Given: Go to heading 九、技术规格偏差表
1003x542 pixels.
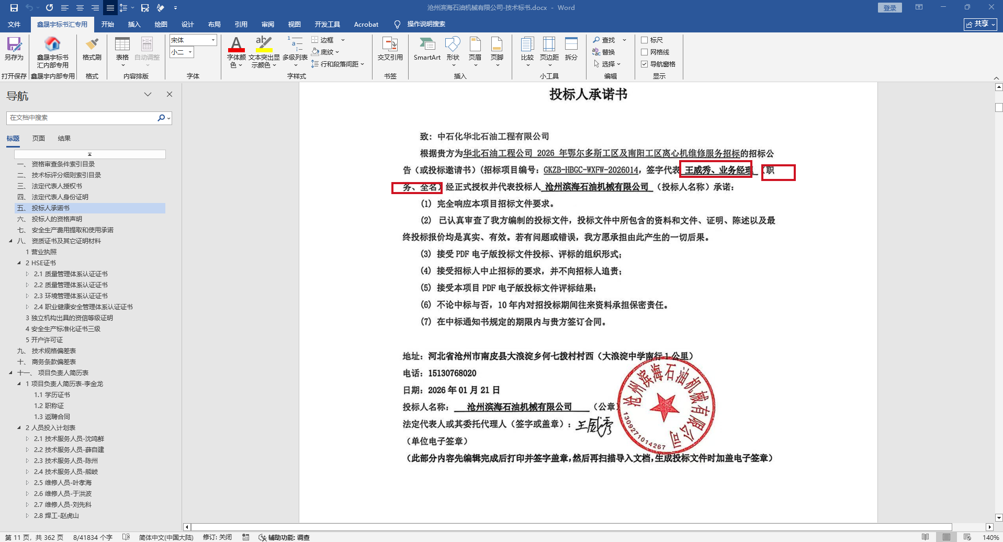Looking at the screenshot, I should 47,351.
